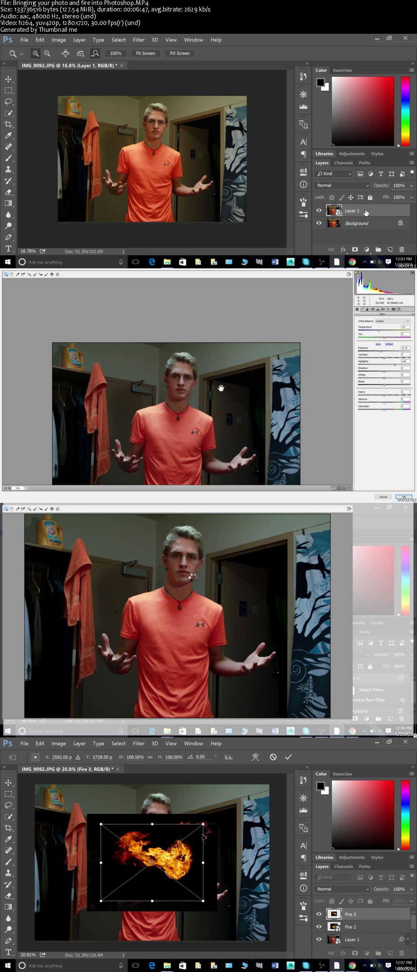Open the White Balance Custom dropdown
Image resolution: width=417 pixels, height=972 pixels.
pos(392,321)
